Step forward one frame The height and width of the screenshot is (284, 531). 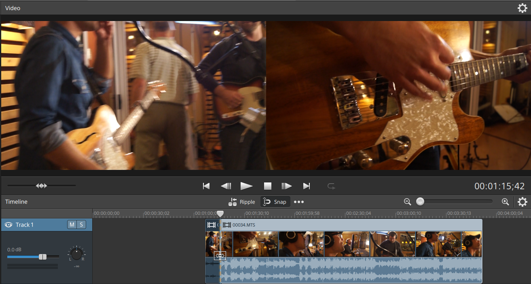287,186
